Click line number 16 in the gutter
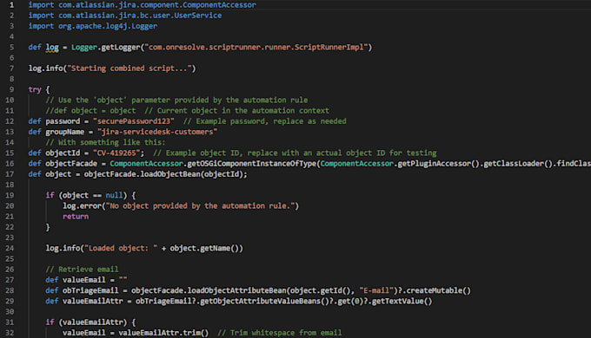Screen dimensions: 591x338 pos(10,164)
